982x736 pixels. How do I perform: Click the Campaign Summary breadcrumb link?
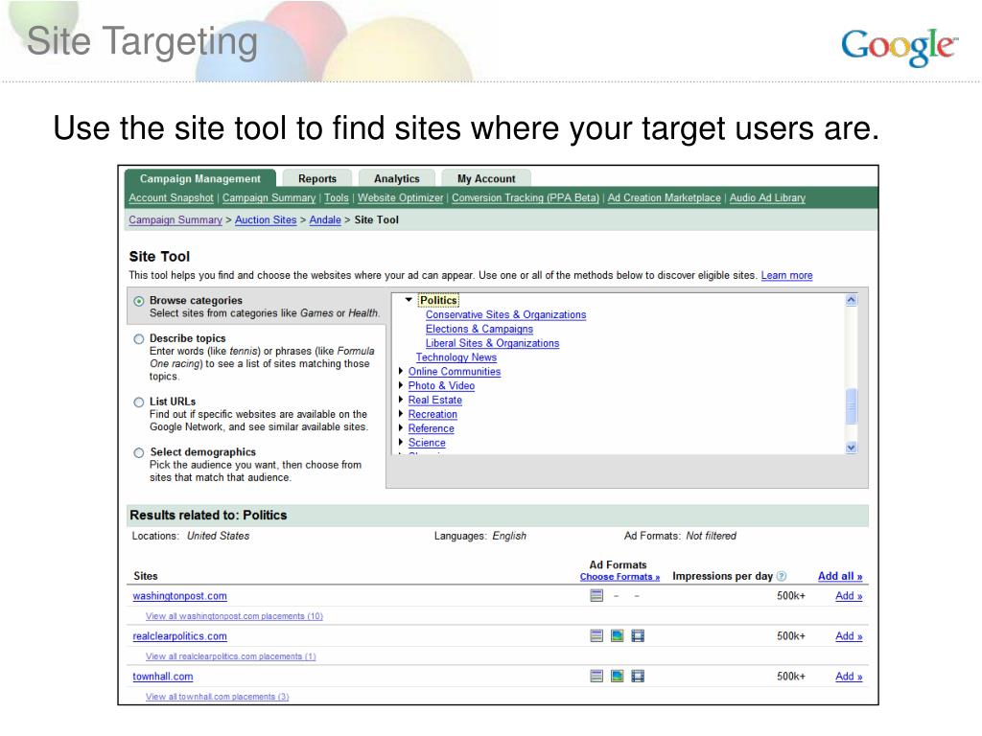click(x=175, y=219)
